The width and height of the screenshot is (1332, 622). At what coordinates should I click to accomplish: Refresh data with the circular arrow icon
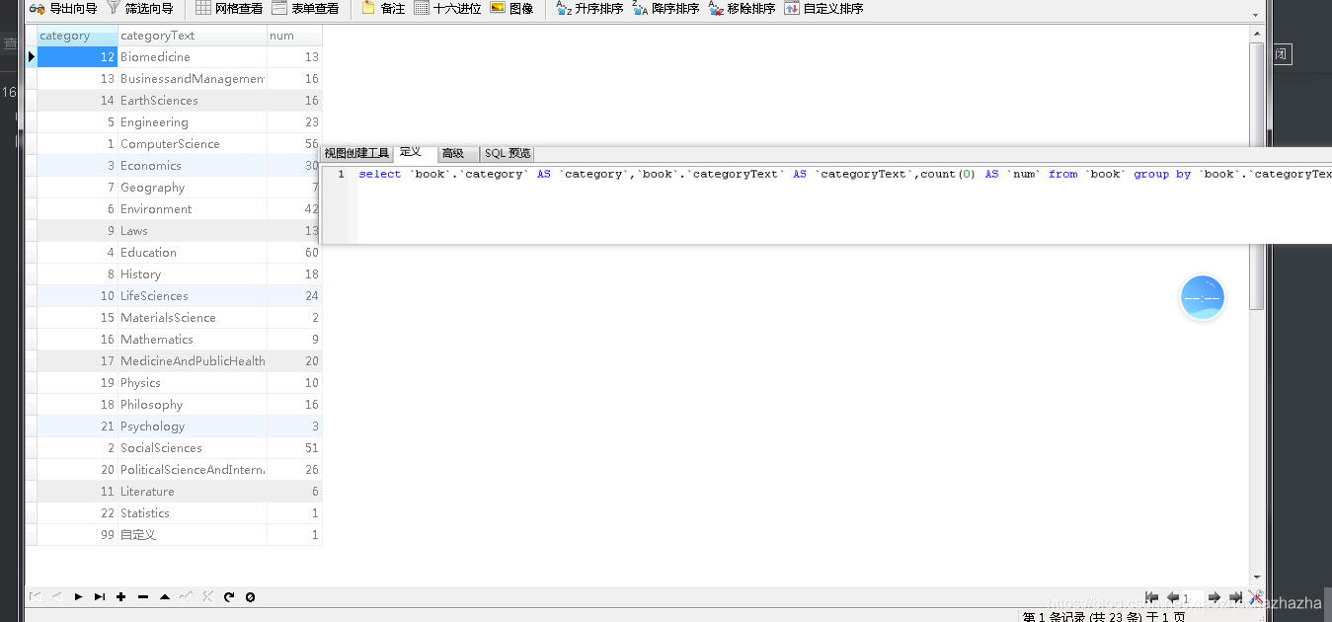[x=229, y=596]
